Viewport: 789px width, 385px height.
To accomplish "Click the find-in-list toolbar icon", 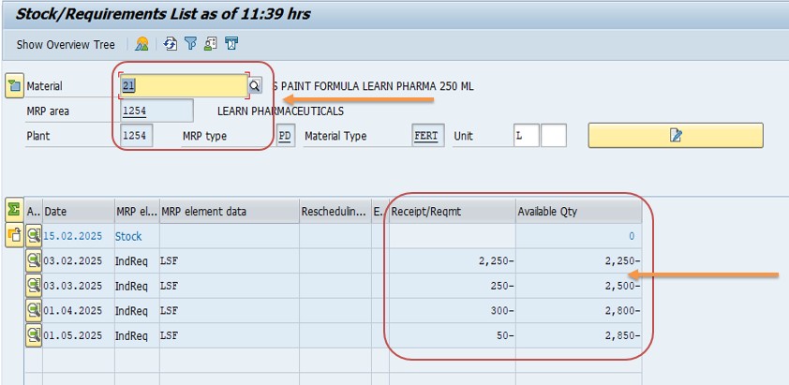I will pos(210,44).
